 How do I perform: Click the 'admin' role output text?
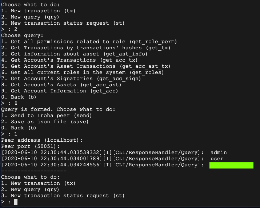click(x=218, y=153)
